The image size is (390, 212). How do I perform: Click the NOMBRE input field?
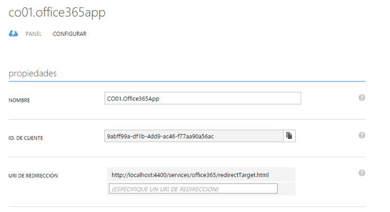(203, 98)
